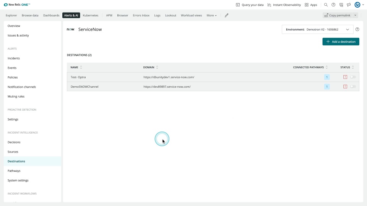
Task: Click the Copy permalink button
Action: pos(337,15)
